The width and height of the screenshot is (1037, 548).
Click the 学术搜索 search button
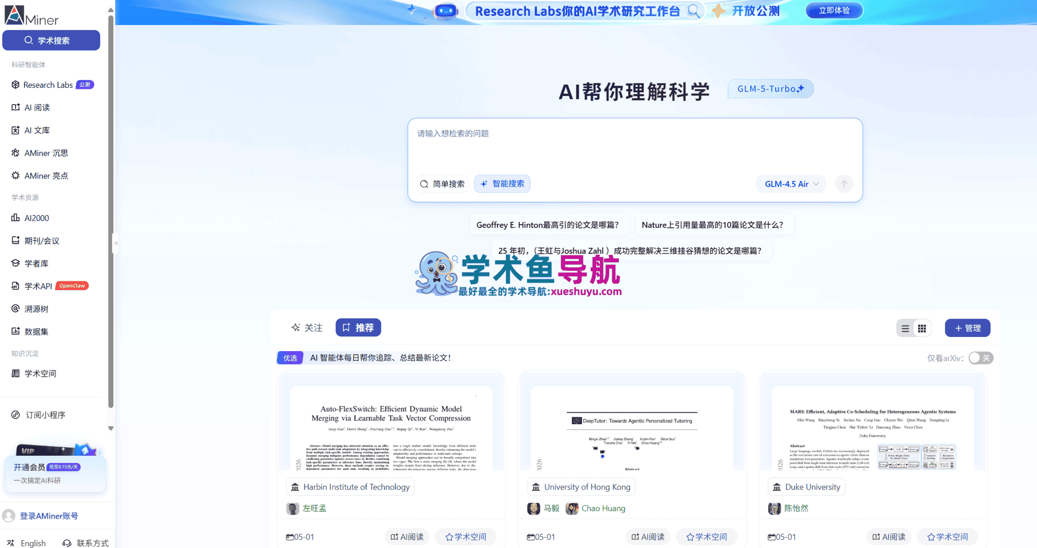[51, 40]
